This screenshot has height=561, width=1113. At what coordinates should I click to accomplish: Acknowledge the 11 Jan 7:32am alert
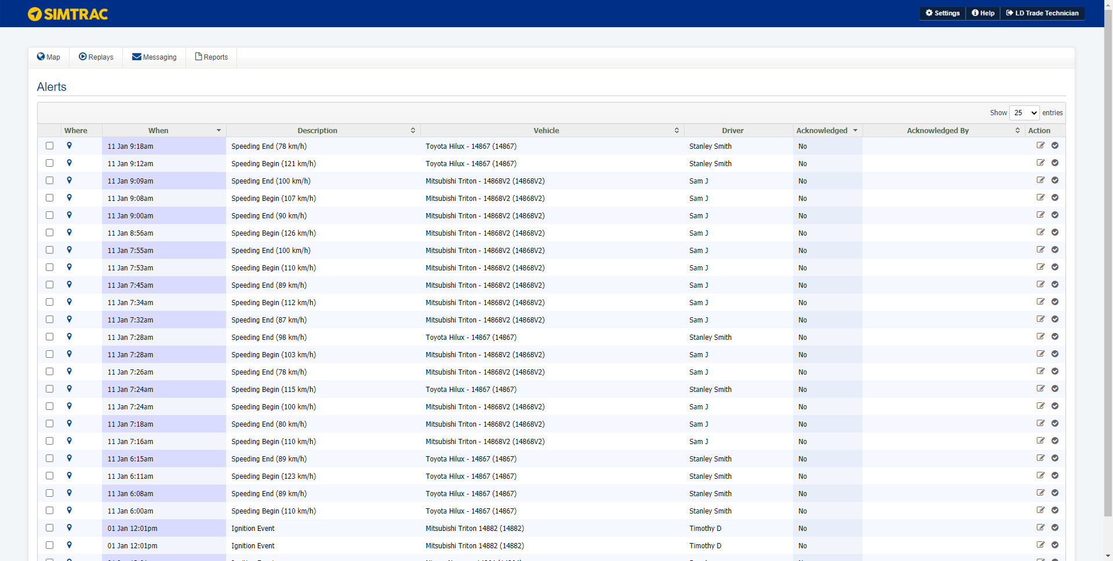1055,319
